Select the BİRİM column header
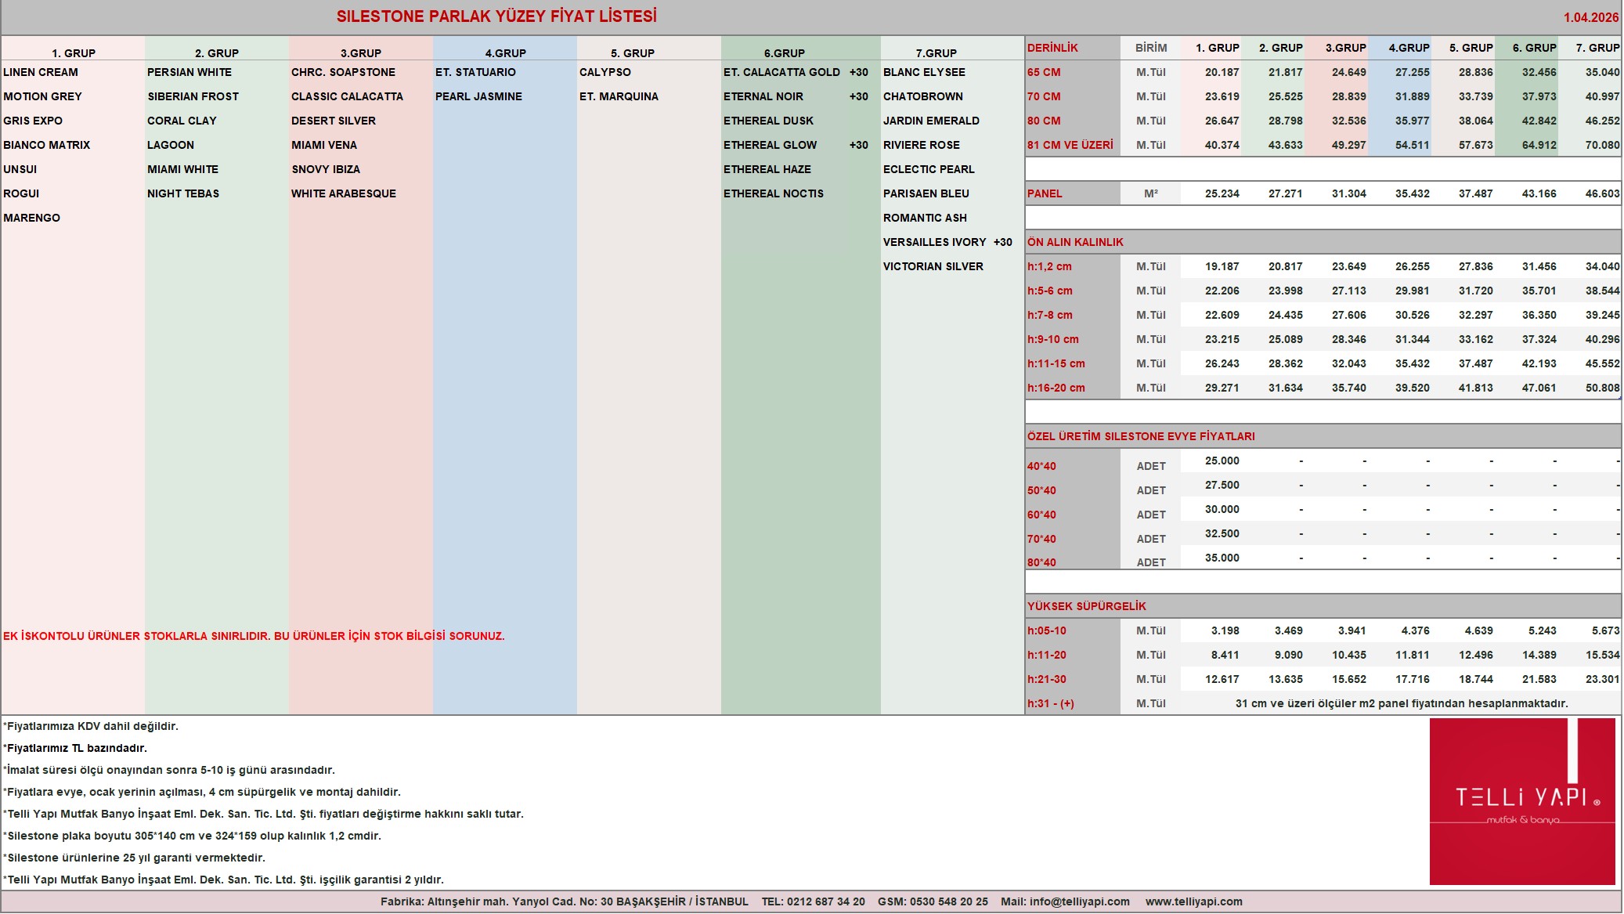The width and height of the screenshot is (1624, 914). (1151, 48)
